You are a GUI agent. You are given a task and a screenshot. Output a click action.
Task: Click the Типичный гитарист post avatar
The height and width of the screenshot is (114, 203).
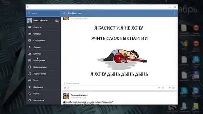coord(66,96)
